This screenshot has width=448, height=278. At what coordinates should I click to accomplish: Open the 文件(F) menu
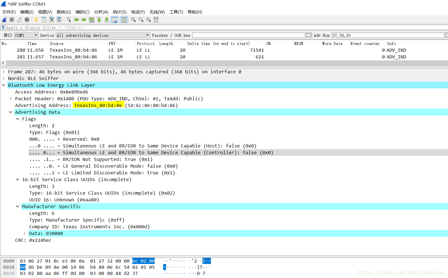point(9,12)
